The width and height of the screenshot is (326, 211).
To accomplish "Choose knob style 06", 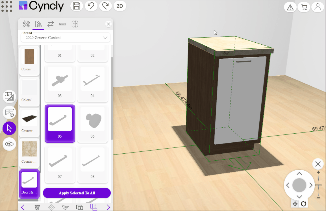I will 93,123.
